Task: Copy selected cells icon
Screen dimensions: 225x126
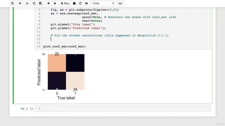Action: tap(34, 3)
